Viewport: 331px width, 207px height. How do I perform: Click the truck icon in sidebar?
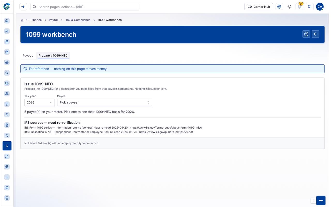tap(7, 83)
